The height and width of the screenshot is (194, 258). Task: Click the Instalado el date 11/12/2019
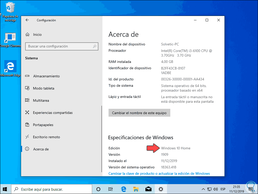coord(169,161)
